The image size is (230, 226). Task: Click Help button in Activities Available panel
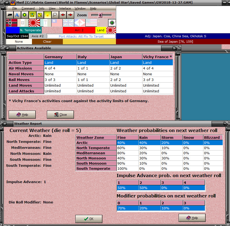22,115
